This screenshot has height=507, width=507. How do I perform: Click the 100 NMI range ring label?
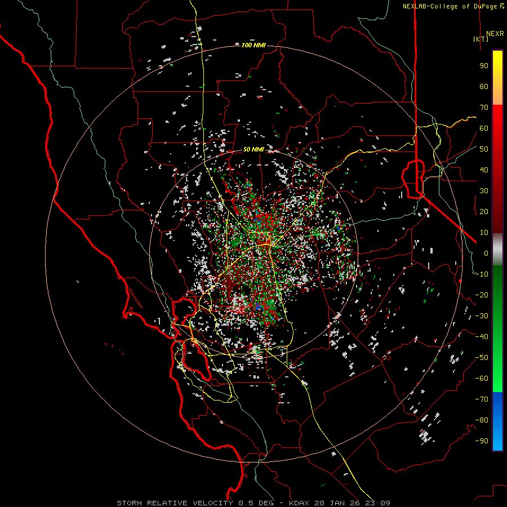point(253,45)
